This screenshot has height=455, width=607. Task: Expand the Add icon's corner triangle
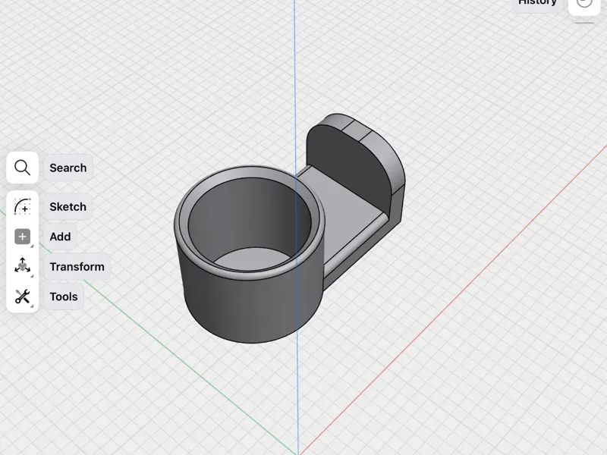[x=32, y=246]
